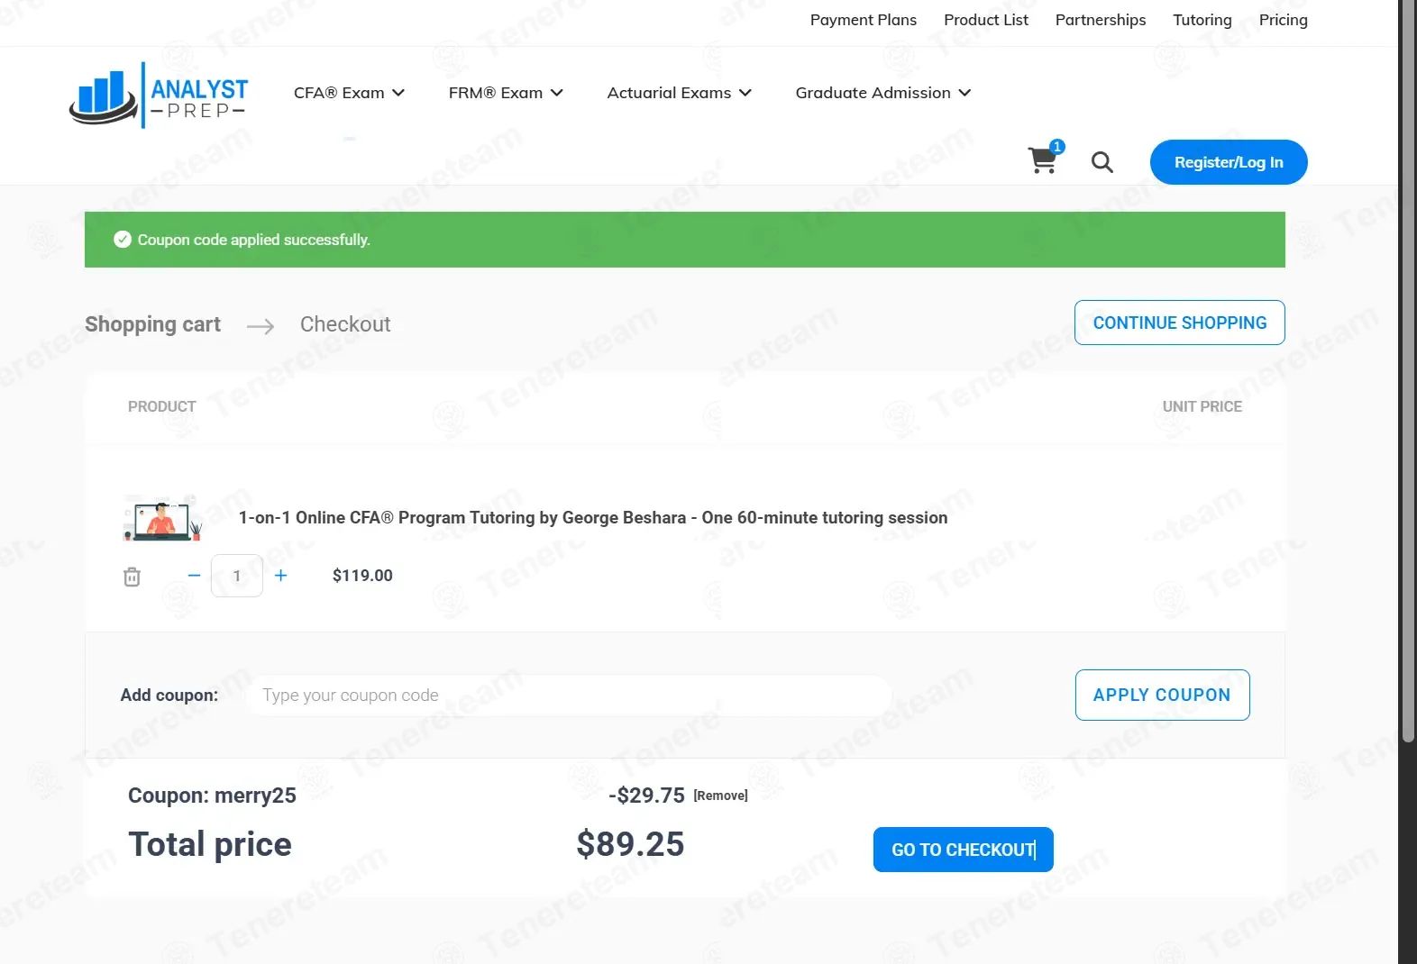Expand the CFA® Exam dropdown
The height and width of the screenshot is (964, 1417).
pos(349,93)
